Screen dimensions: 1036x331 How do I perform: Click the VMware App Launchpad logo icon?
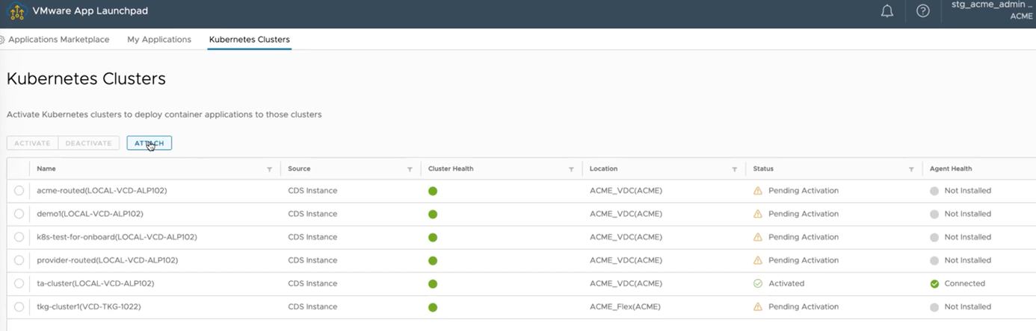click(16, 13)
